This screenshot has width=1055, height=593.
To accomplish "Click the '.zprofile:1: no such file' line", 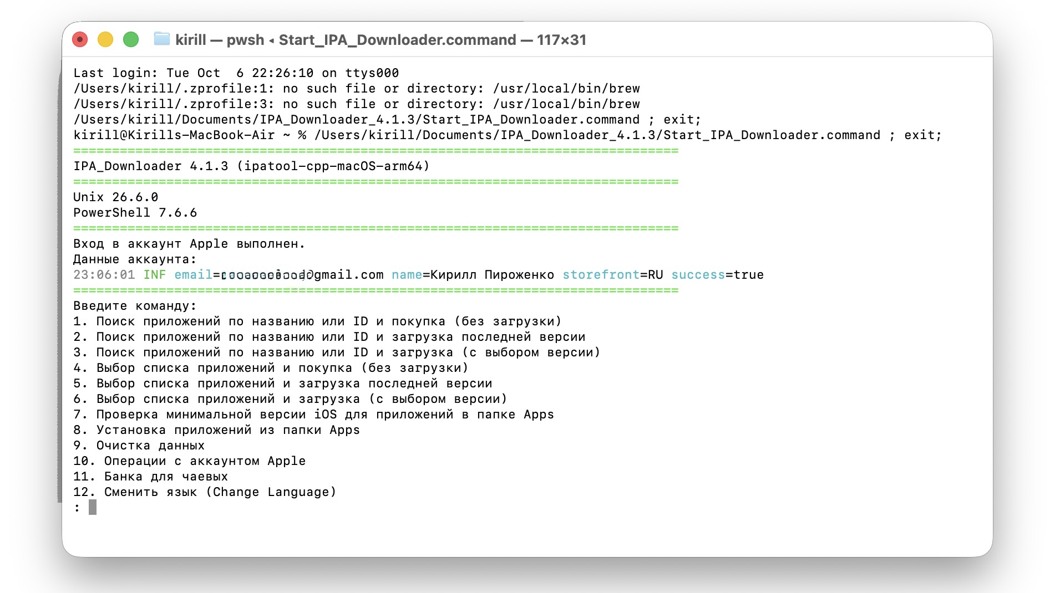I will pyautogui.click(x=357, y=89).
